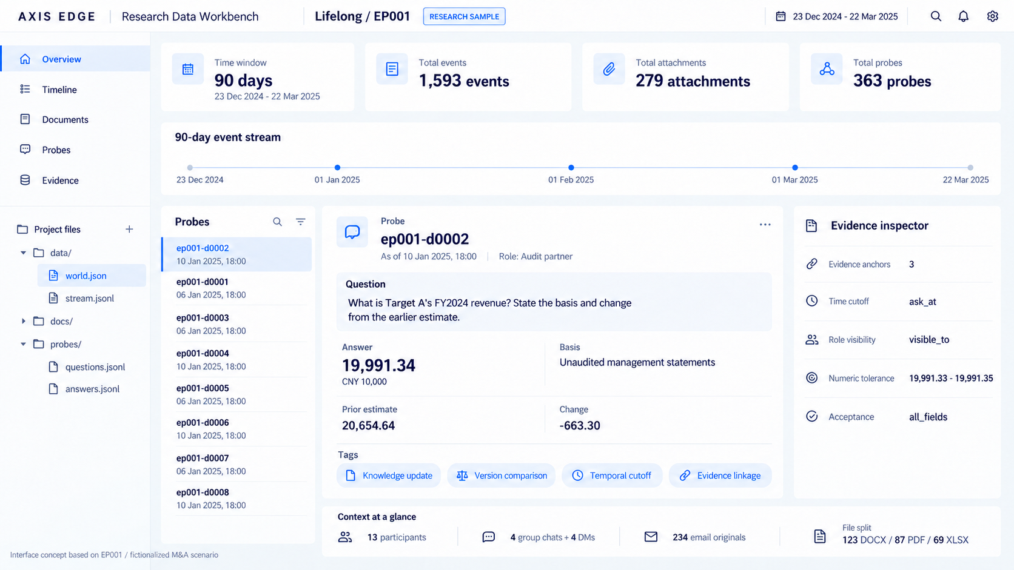Click the Numeric tolerance target icon
1014x570 pixels.
[811, 378]
